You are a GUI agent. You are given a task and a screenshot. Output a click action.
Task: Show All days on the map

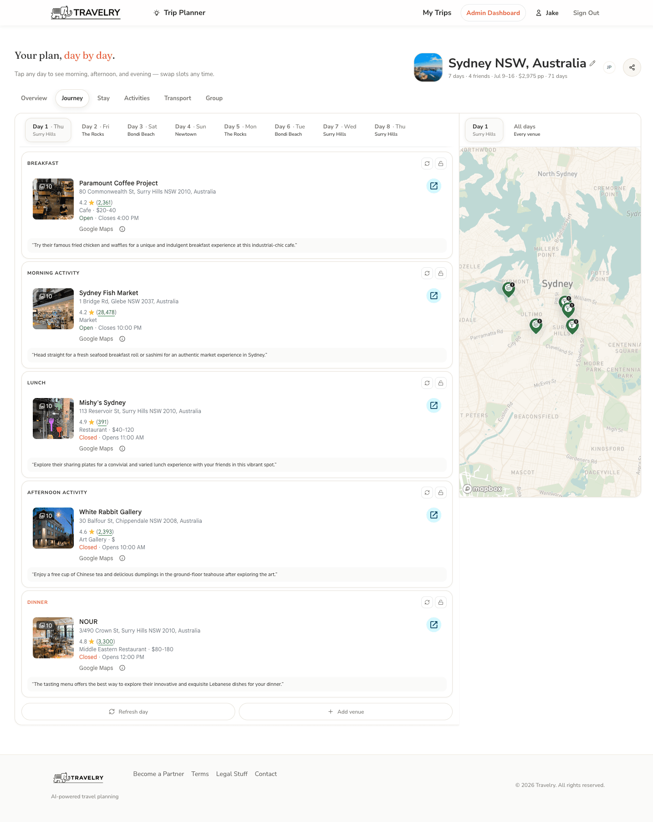tap(527, 130)
